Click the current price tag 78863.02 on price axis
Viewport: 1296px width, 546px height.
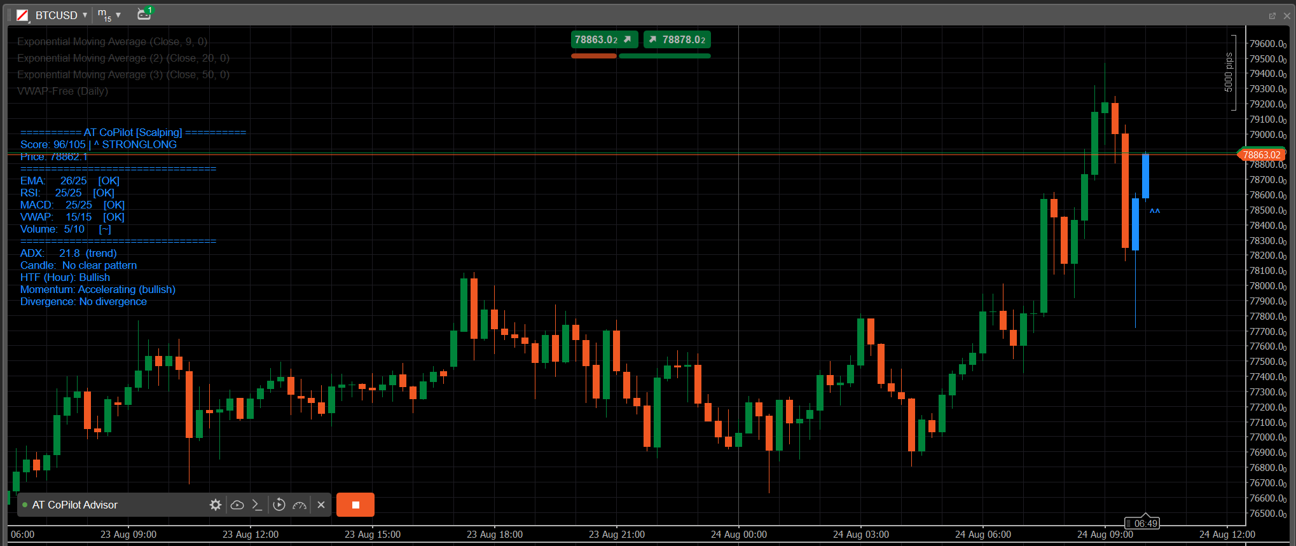(1262, 154)
